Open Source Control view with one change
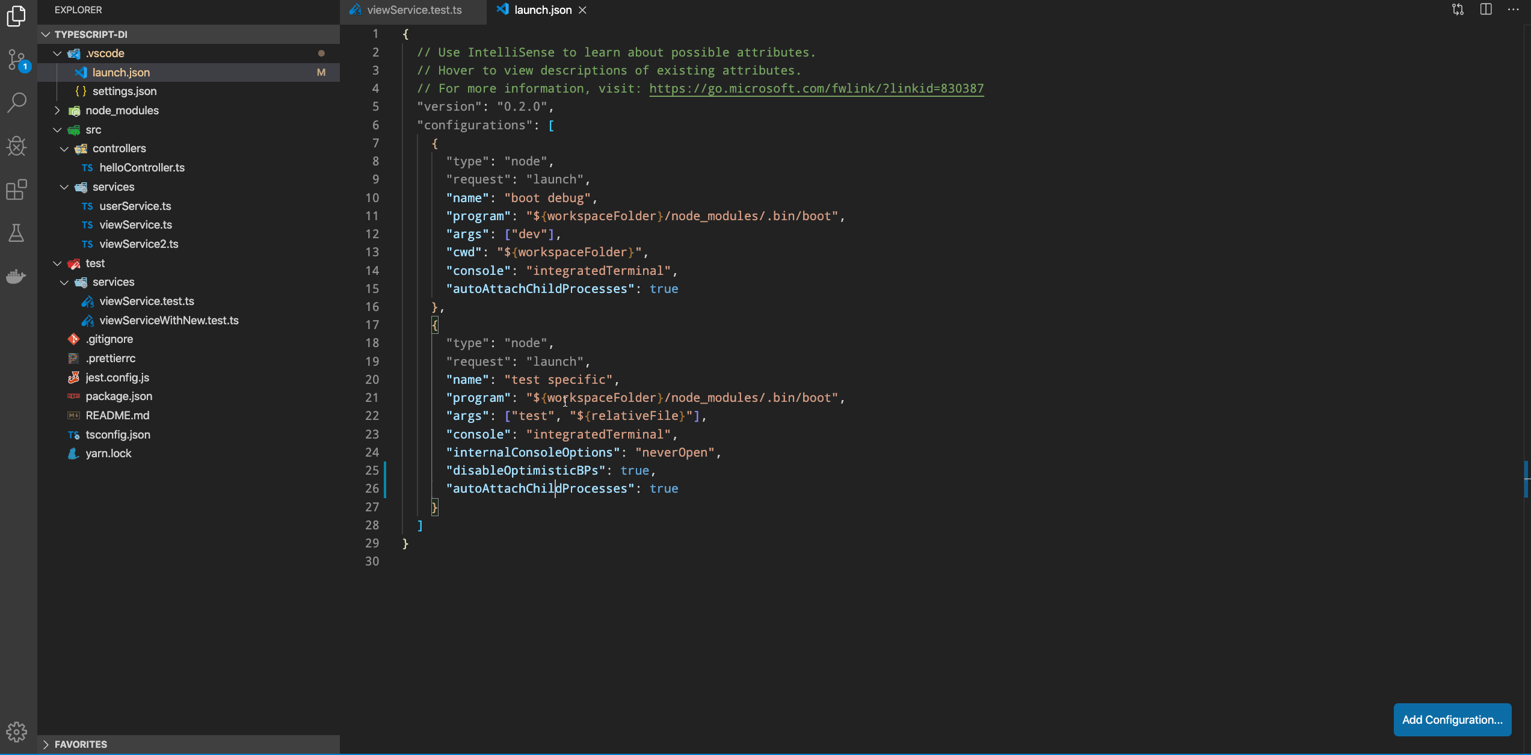The image size is (1531, 755). tap(17, 60)
